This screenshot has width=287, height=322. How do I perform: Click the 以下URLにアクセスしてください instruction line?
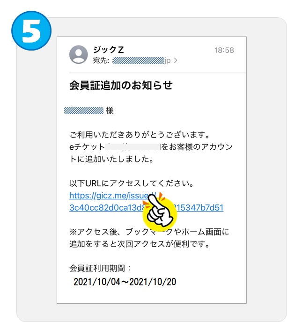(132, 183)
